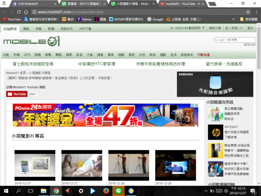
Task: Open LINE from the taskbar
Action: 118,191
